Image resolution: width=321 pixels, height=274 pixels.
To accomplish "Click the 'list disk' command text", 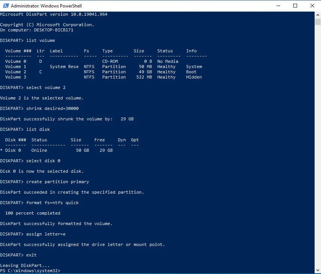I will (38, 129).
